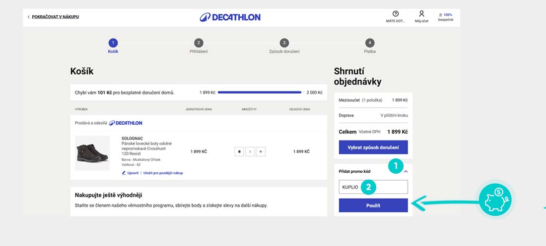This screenshot has height=246, width=546.
Task: Open the Můj účet account icon
Action: pyautogui.click(x=421, y=14)
